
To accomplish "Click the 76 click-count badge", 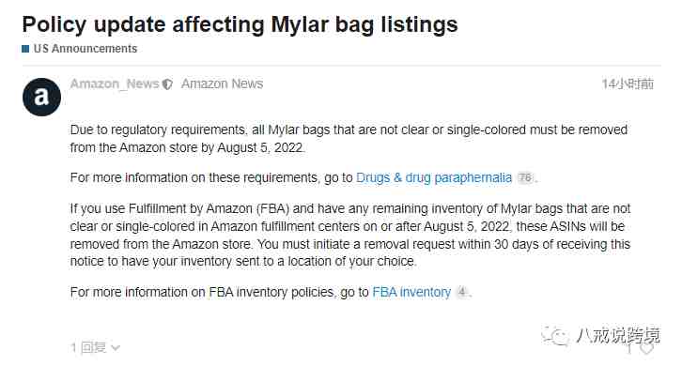I will click(x=525, y=177).
